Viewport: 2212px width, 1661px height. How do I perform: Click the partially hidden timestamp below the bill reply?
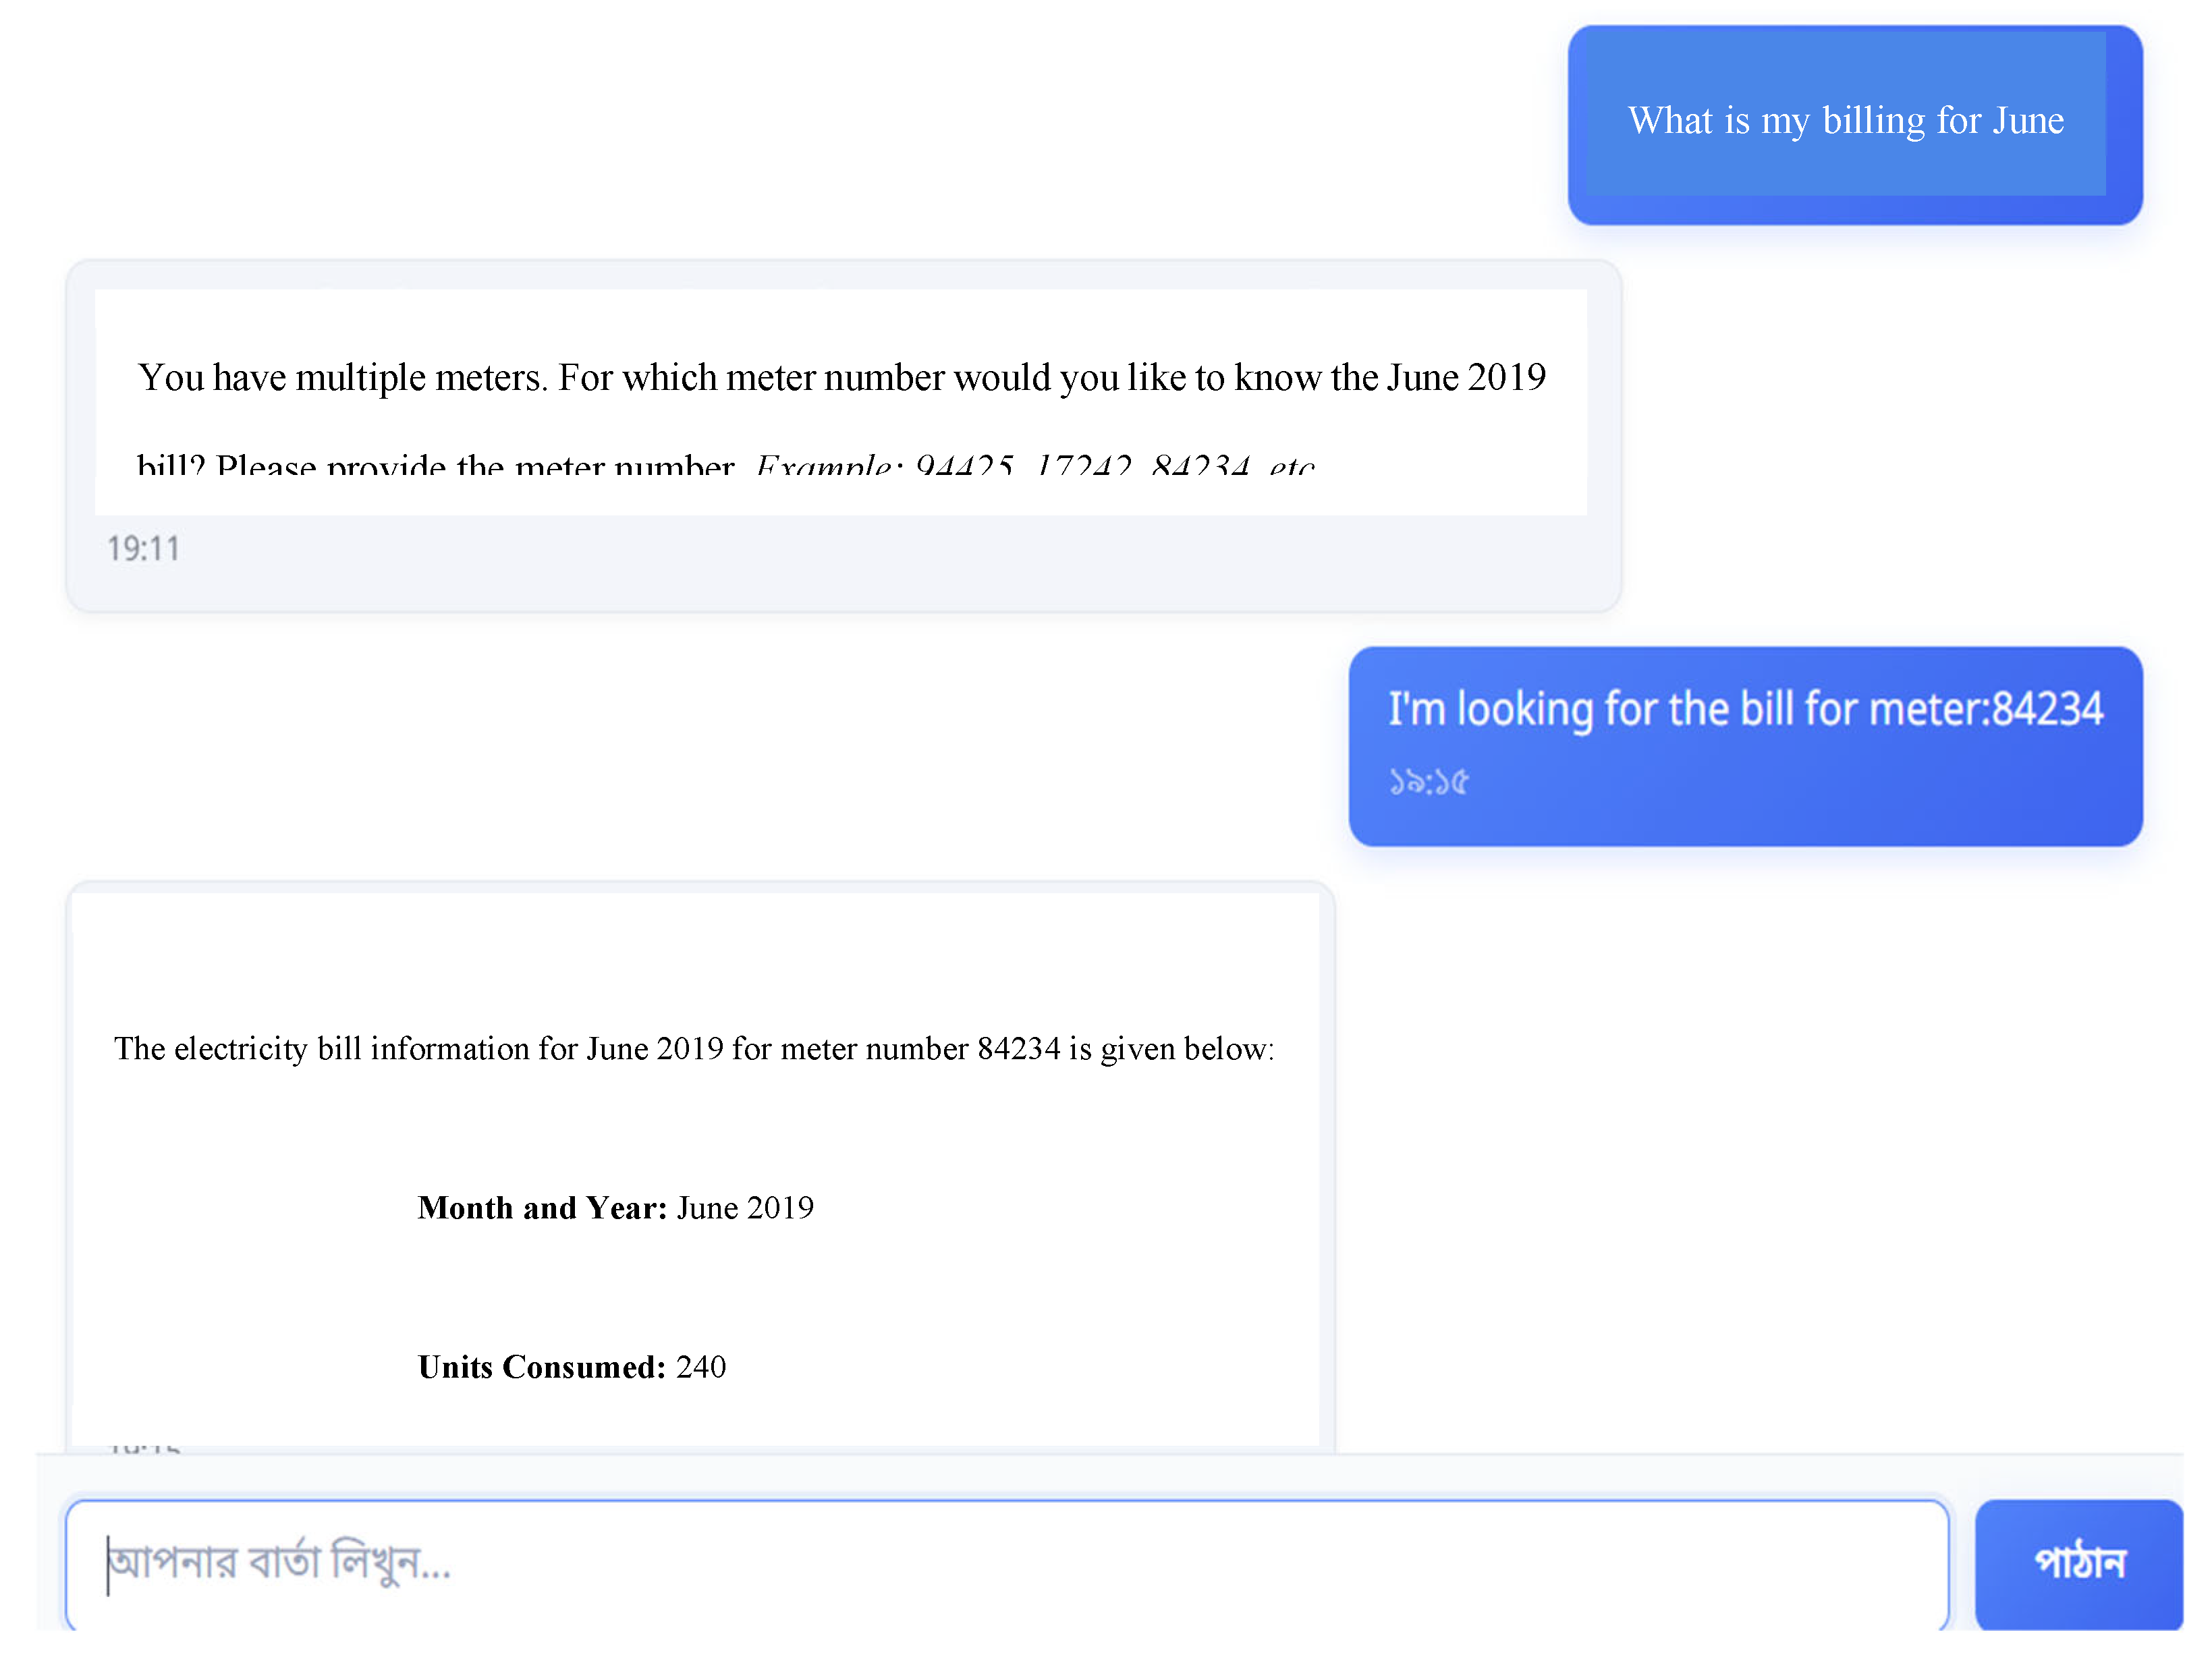coord(144,1446)
